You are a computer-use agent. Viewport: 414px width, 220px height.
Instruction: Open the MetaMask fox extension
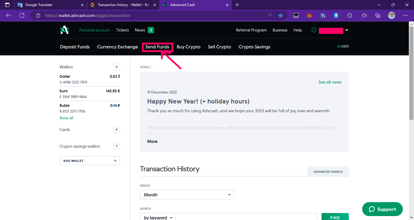[x=309, y=15]
